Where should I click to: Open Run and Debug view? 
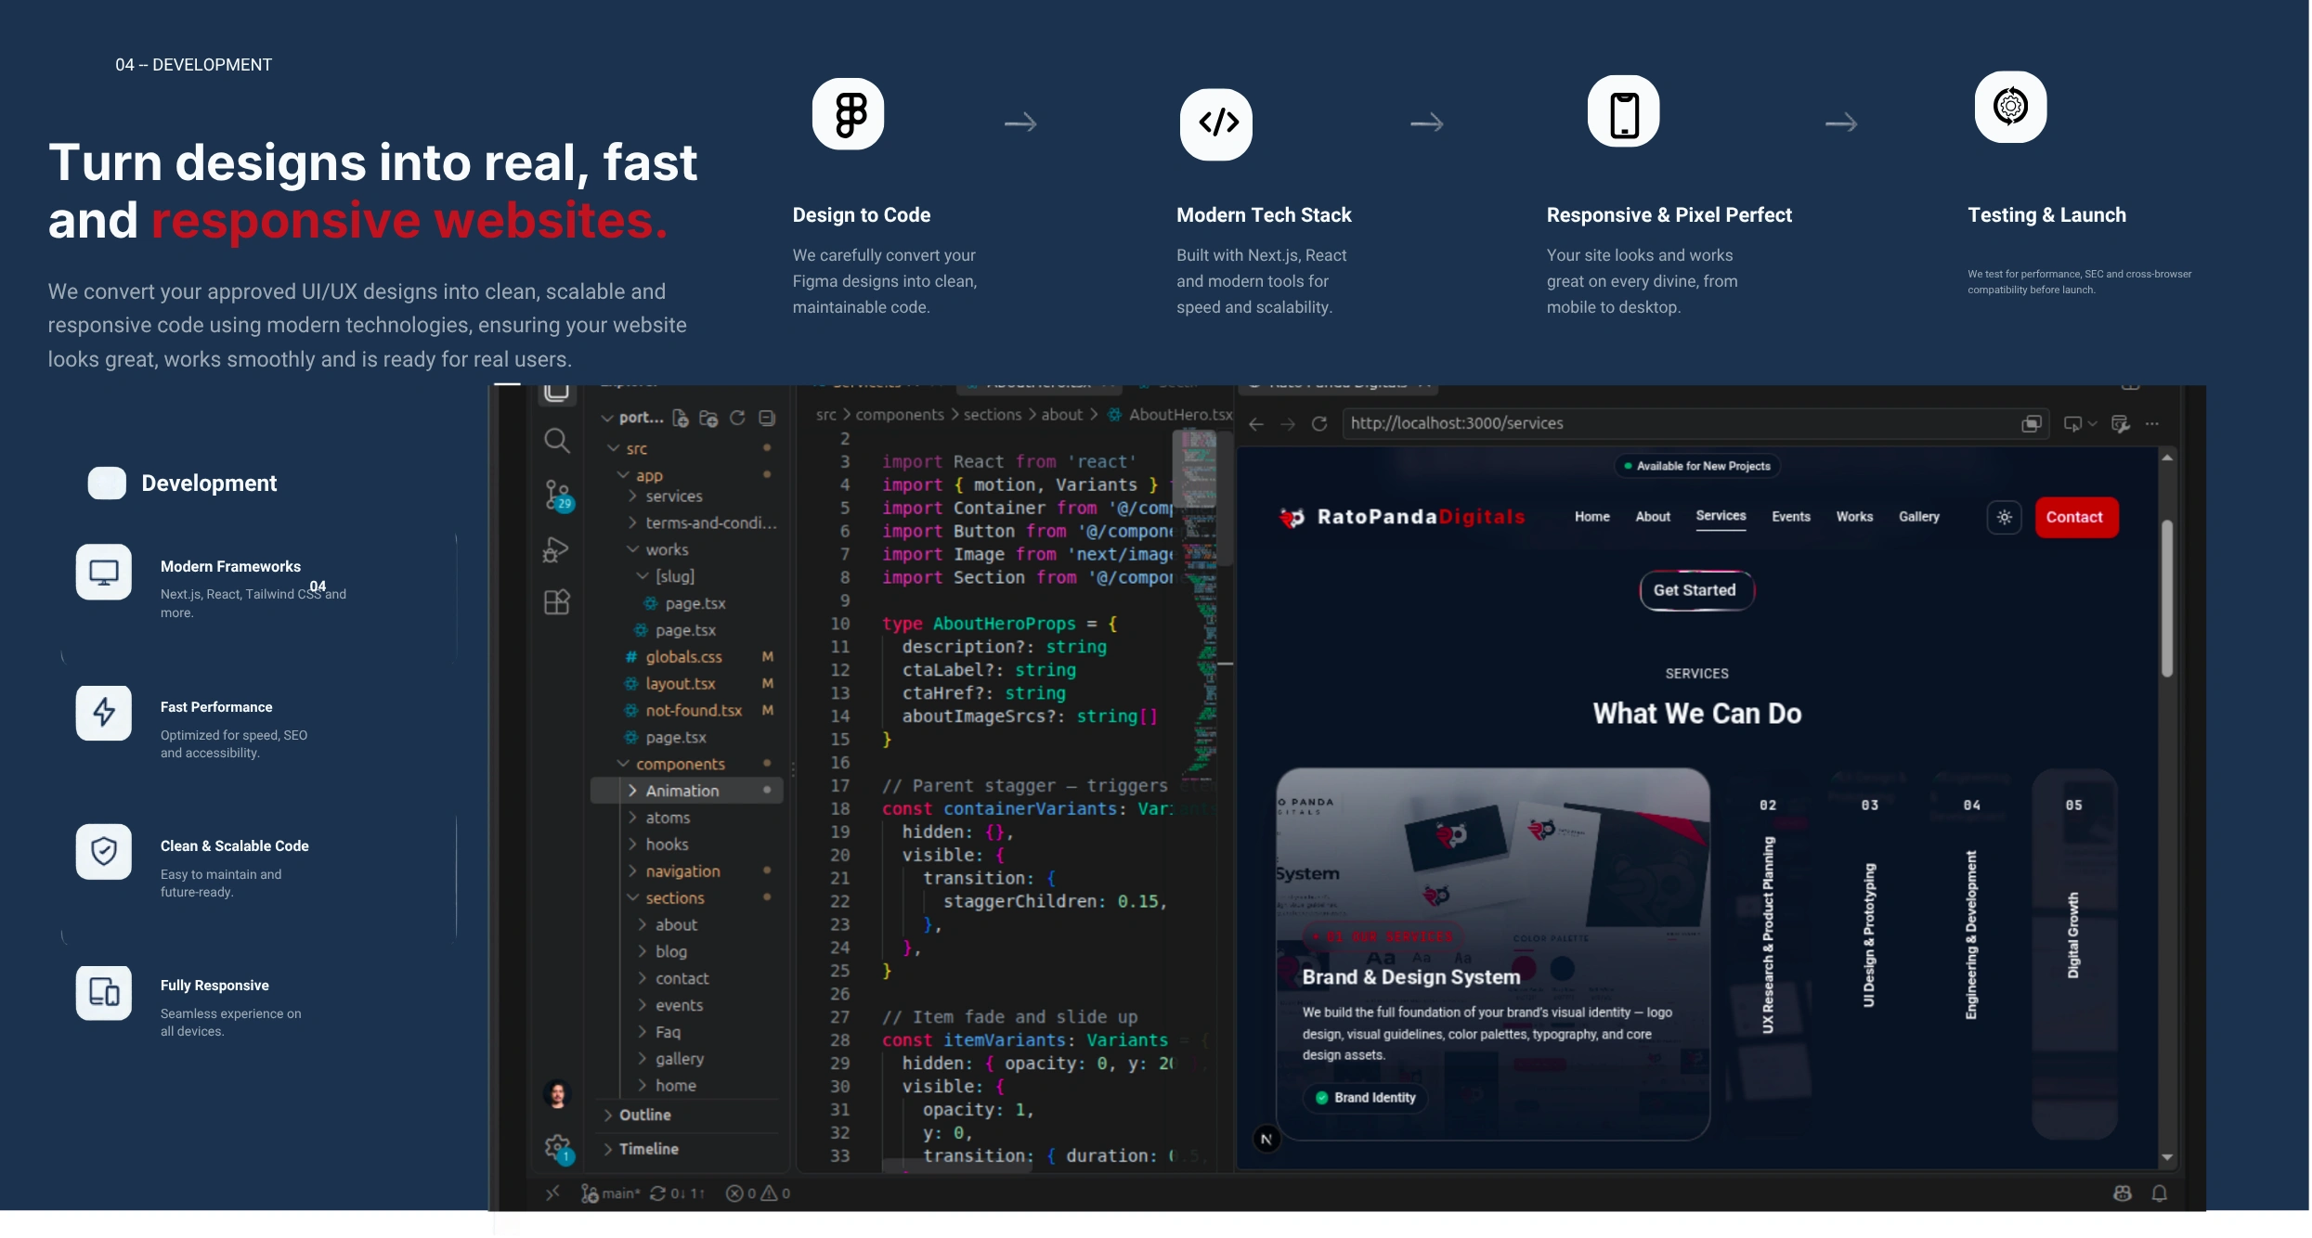tap(555, 549)
